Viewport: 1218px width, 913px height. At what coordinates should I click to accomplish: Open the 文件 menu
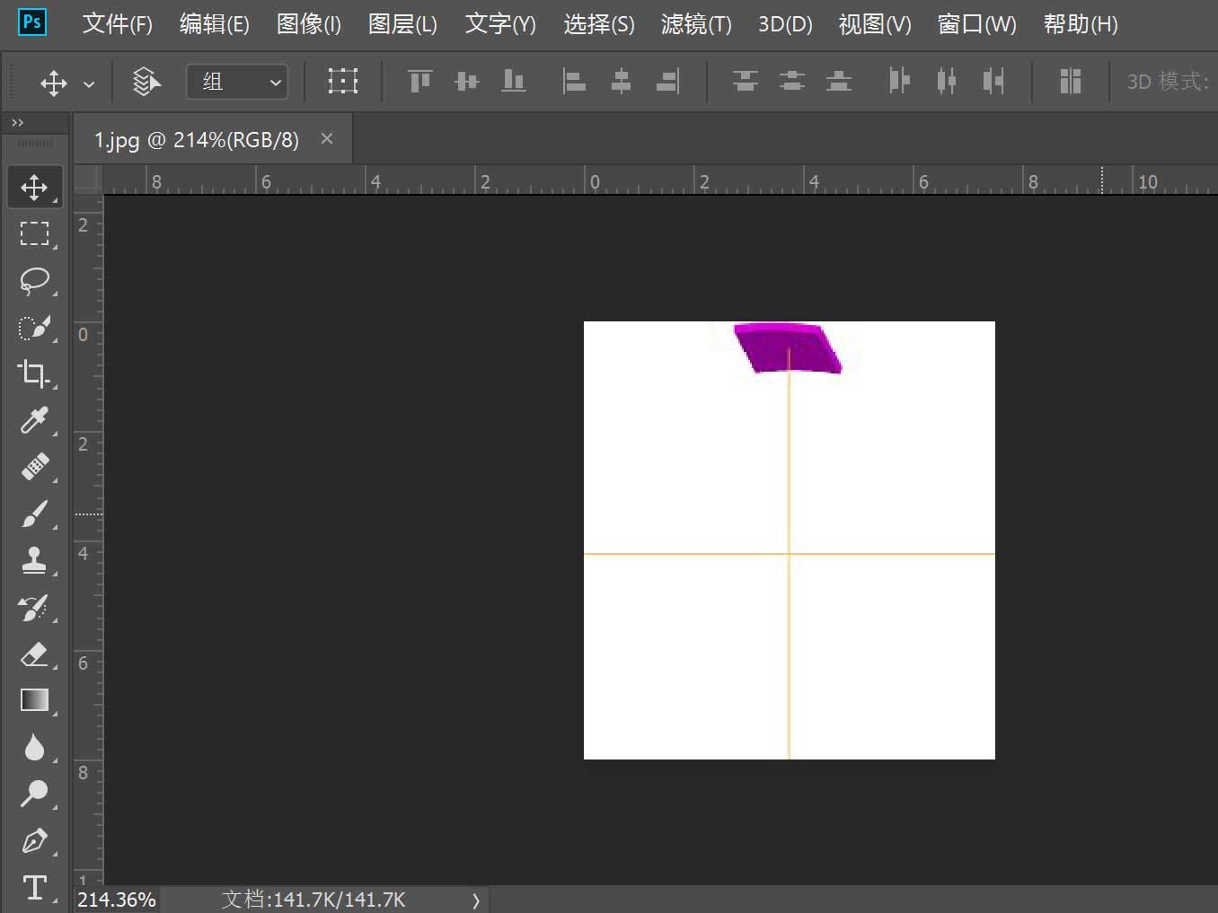[116, 24]
